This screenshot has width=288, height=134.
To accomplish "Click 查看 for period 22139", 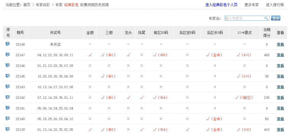I will [x=280, y=130].
